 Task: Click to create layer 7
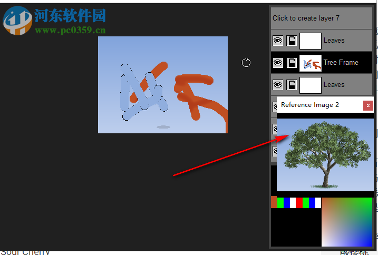[322, 18]
